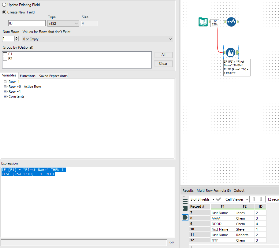279x248 pixels.
Task: Open the Type dropdown showing Int32
Action: [x=63, y=23]
